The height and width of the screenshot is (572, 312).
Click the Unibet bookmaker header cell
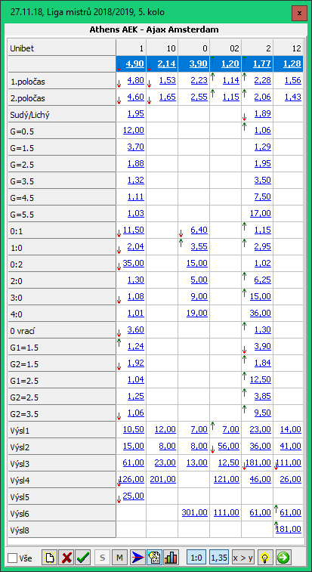62,48
